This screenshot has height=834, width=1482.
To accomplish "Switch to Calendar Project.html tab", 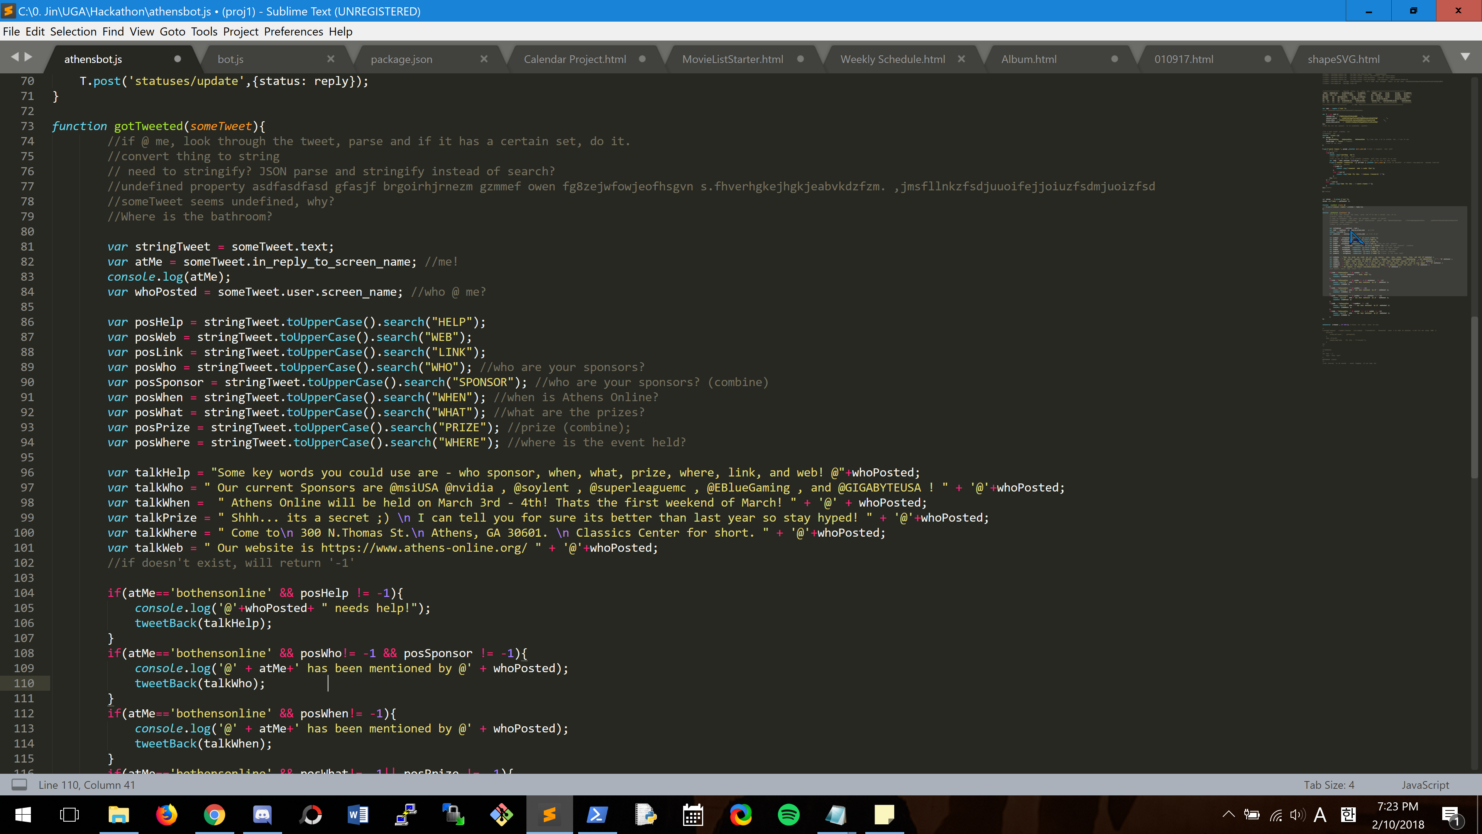I will pyautogui.click(x=574, y=59).
